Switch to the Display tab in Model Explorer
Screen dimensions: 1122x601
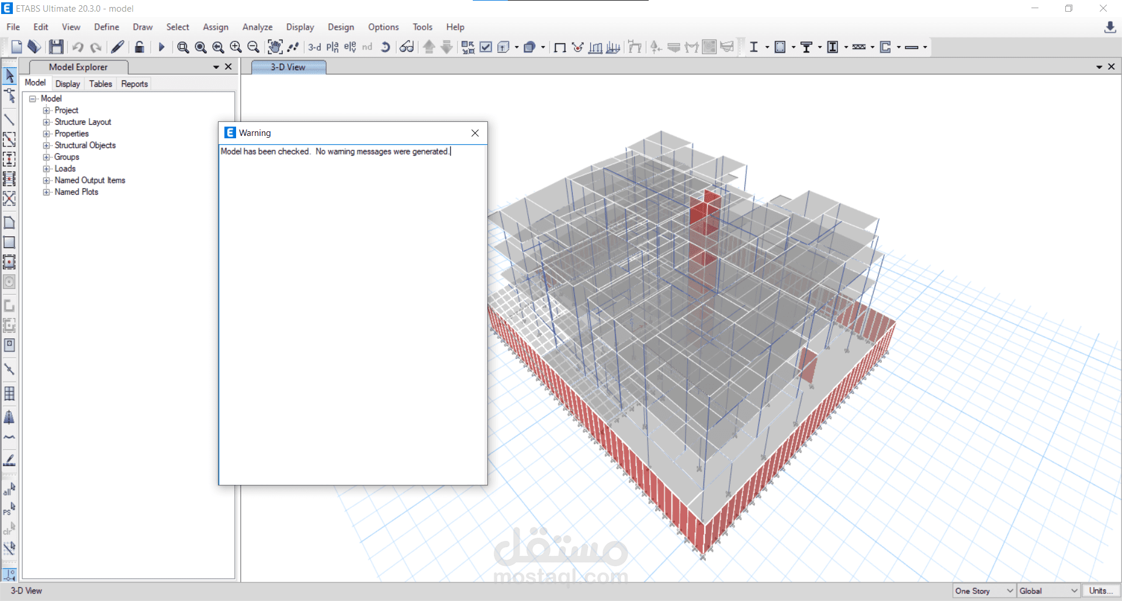[68, 84]
